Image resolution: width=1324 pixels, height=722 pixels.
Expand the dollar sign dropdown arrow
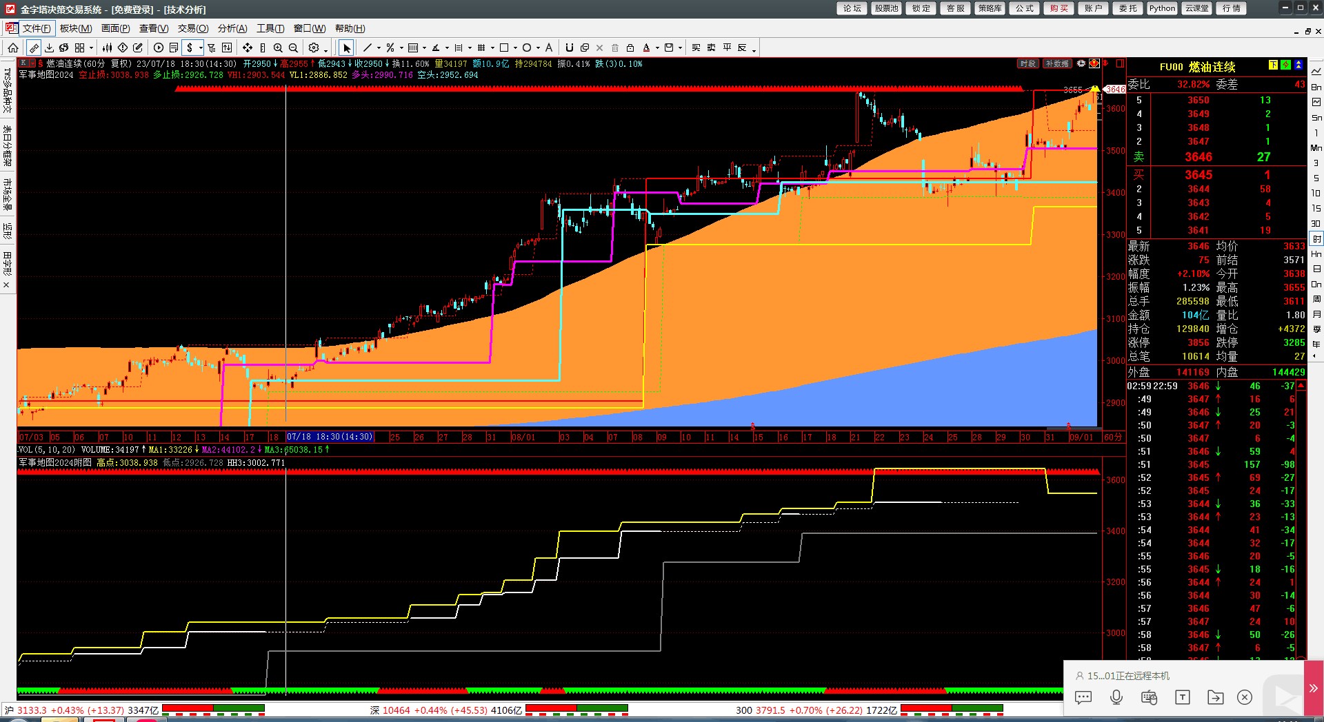(201, 48)
